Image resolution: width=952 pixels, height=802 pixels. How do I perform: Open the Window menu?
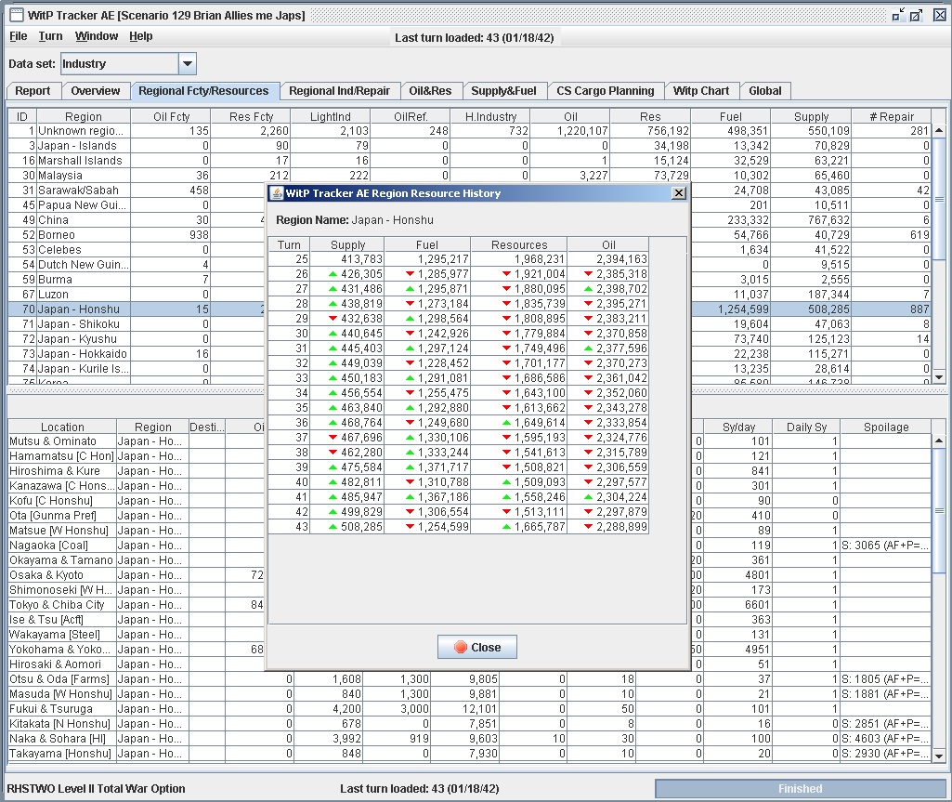97,36
